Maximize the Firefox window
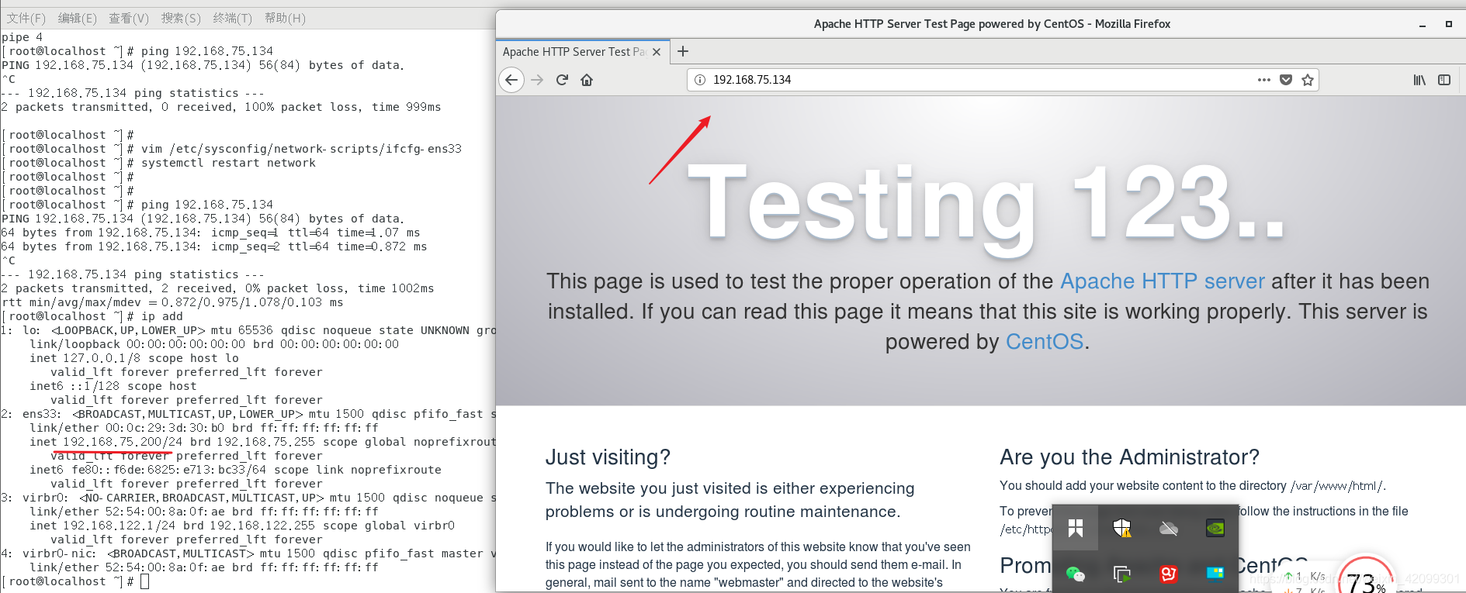The width and height of the screenshot is (1466, 593). (x=1448, y=25)
